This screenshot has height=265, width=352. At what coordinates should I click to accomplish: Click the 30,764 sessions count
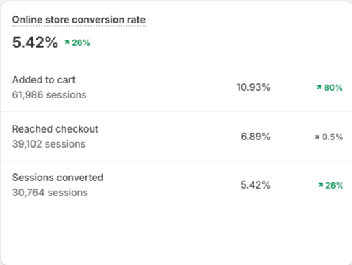(50, 193)
